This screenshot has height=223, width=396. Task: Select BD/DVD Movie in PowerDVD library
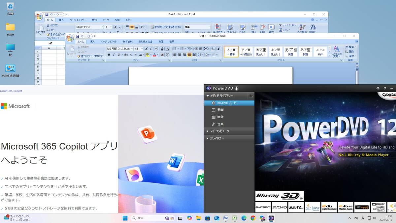229,103
